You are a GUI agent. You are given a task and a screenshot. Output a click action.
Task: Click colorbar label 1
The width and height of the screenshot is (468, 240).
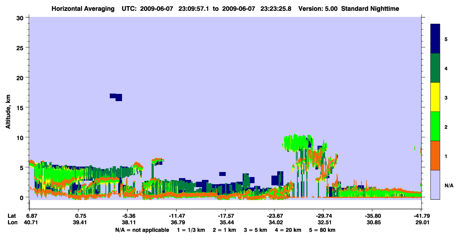point(446,156)
